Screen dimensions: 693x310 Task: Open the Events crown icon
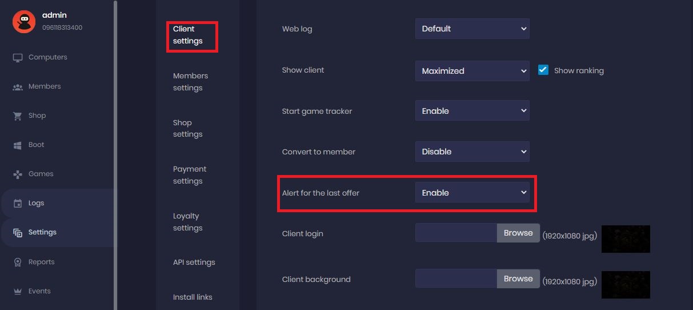point(18,291)
